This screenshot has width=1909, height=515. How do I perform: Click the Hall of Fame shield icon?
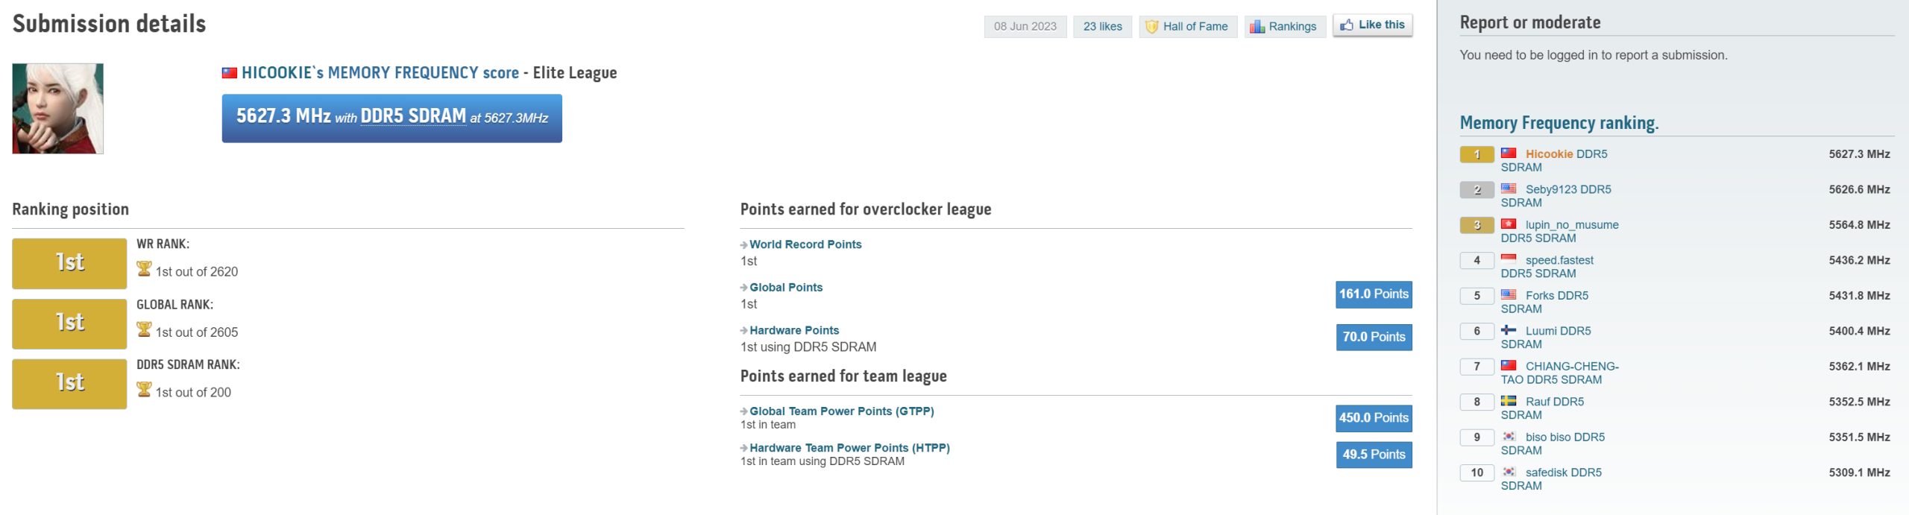tap(1151, 27)
